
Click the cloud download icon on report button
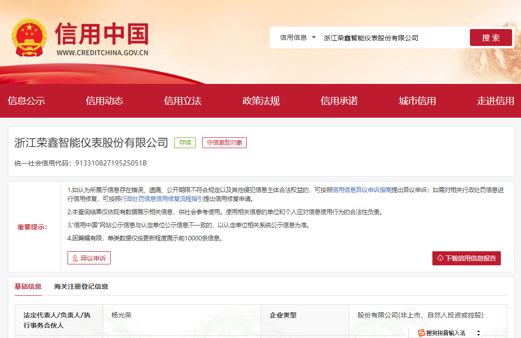click(x=440, y=258)
